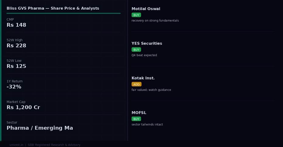Click the Pharma / Emerging Ma sector value
Viewport: 283px width, 147px height.
40,128
